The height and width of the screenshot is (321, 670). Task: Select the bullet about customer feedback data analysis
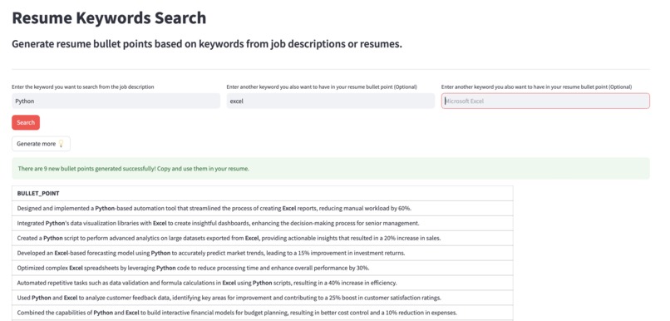263,298
